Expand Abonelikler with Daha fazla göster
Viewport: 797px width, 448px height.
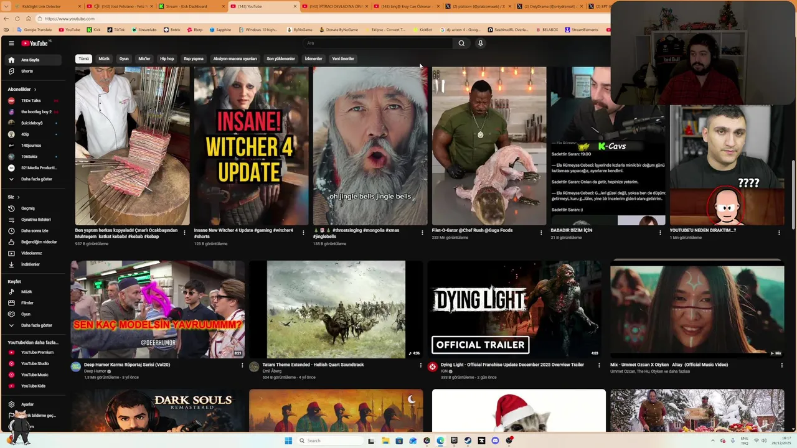34,179
